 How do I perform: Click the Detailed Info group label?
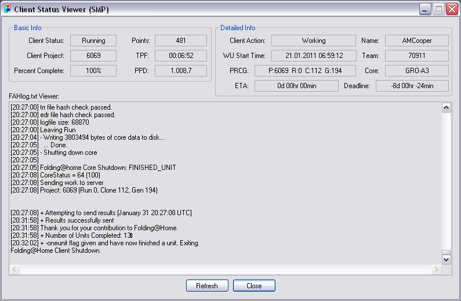[238, 28]
